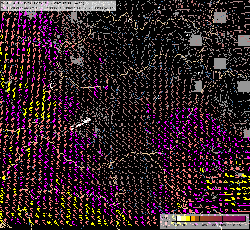
Task: Select the bright yellow swatch in the CAPE legend
Action: (188, 218)
